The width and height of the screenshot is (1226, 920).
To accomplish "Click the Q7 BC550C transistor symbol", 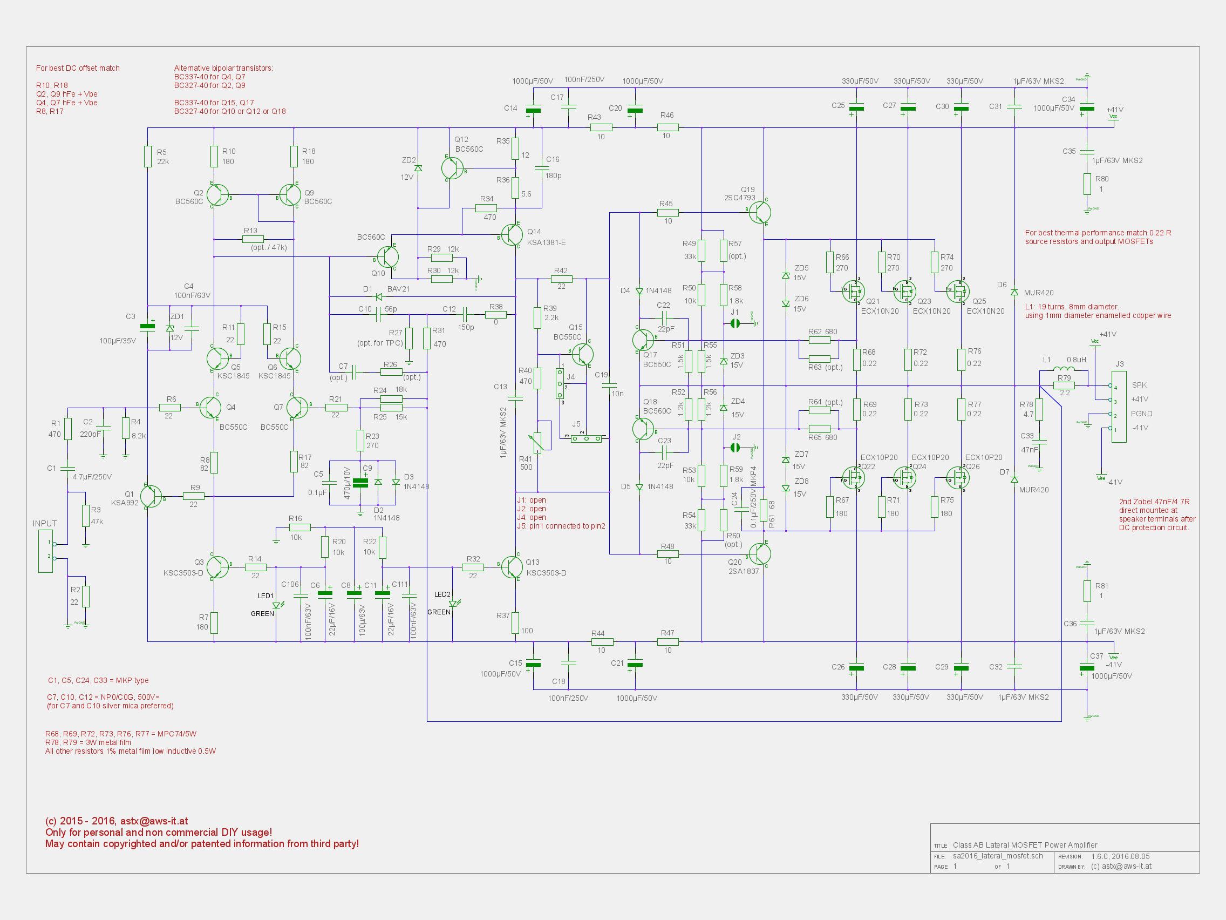I will [x=297, y=407].
